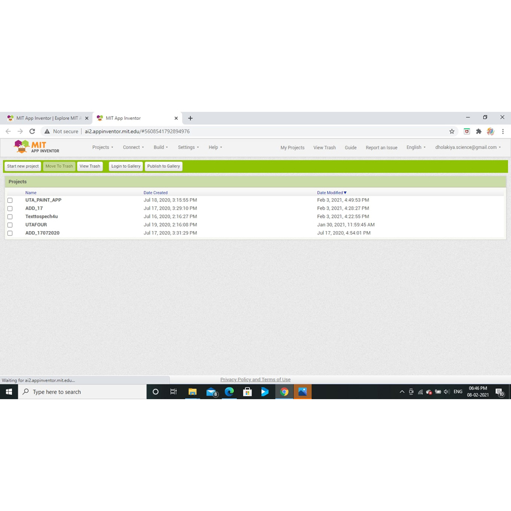Open the Build dropdown menu

161,147
